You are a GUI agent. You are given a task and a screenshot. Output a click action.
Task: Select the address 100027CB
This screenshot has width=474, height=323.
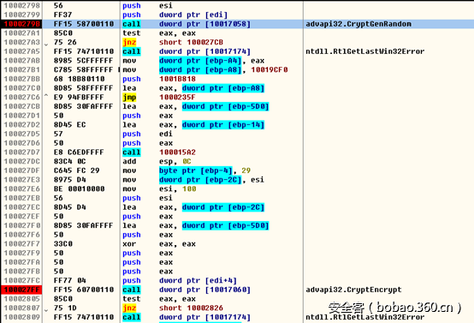[x=21, y=106]
